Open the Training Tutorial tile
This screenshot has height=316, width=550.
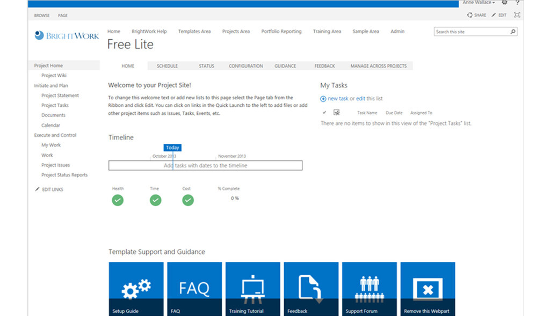252,288
